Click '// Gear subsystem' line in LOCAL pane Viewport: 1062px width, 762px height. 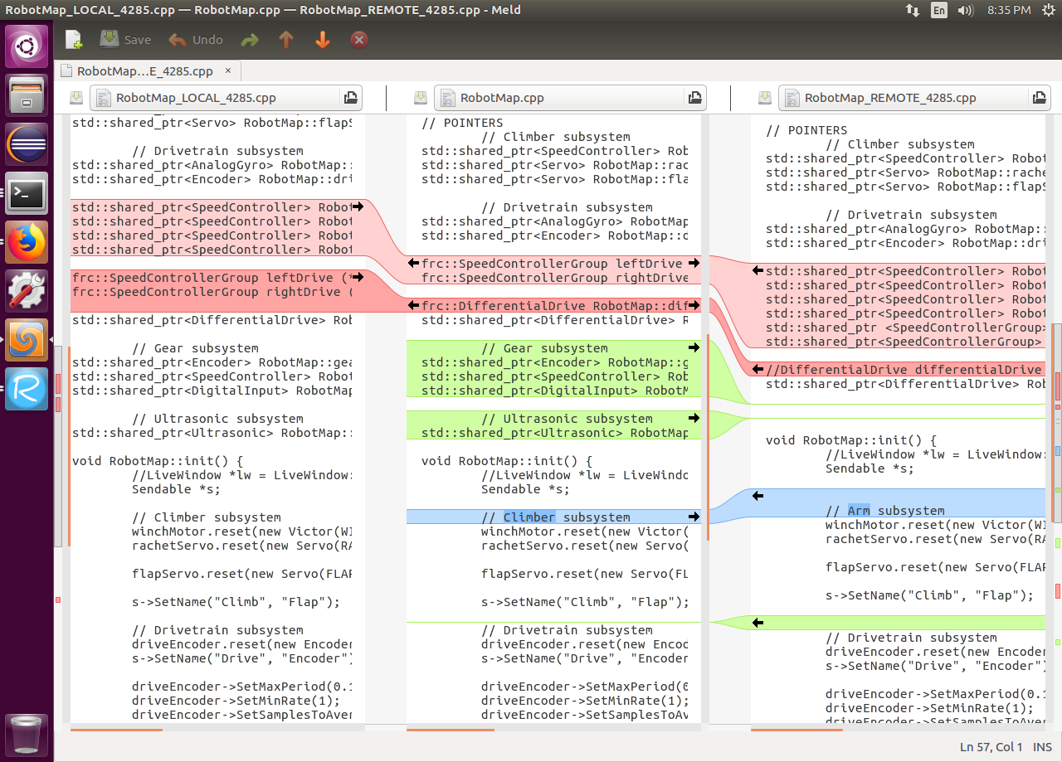point(195,348)
